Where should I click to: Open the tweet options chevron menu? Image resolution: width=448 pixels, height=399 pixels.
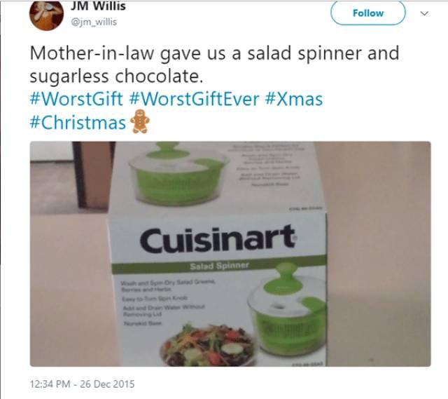point(424,13)
